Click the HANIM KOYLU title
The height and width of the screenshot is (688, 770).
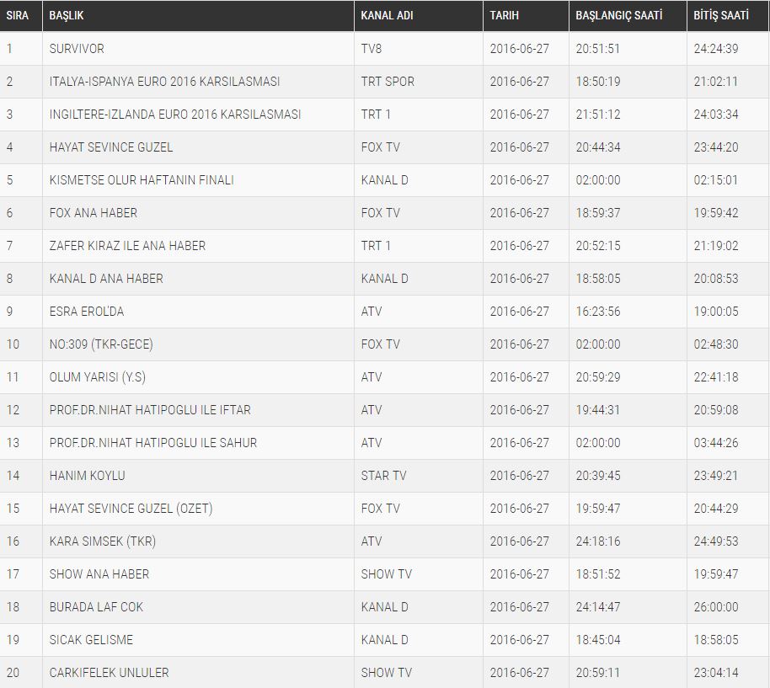[x=88, y=476]
